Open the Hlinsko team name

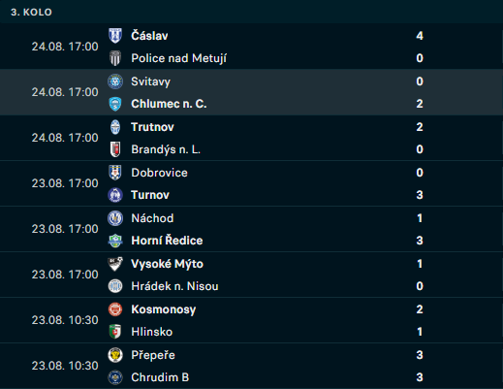(x=152, y=332)
